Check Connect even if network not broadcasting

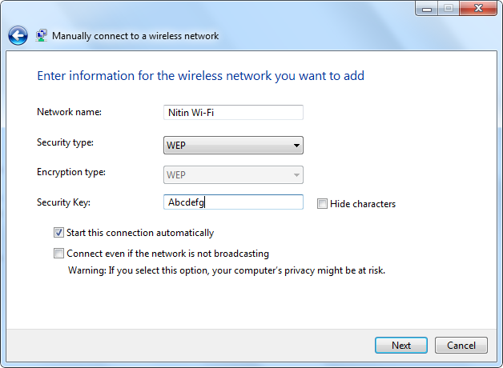[58, 254]
